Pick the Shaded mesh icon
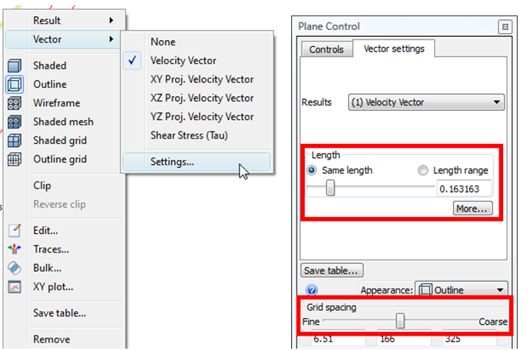This screenshot has width=530, height=351. point(14,122)
